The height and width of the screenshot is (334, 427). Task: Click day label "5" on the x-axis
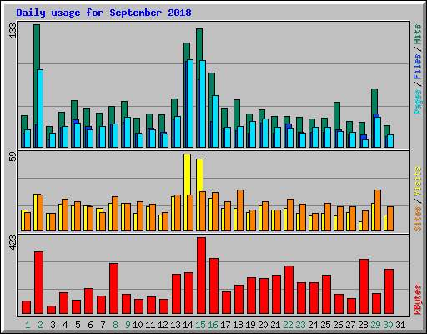(x=78, y=325)
